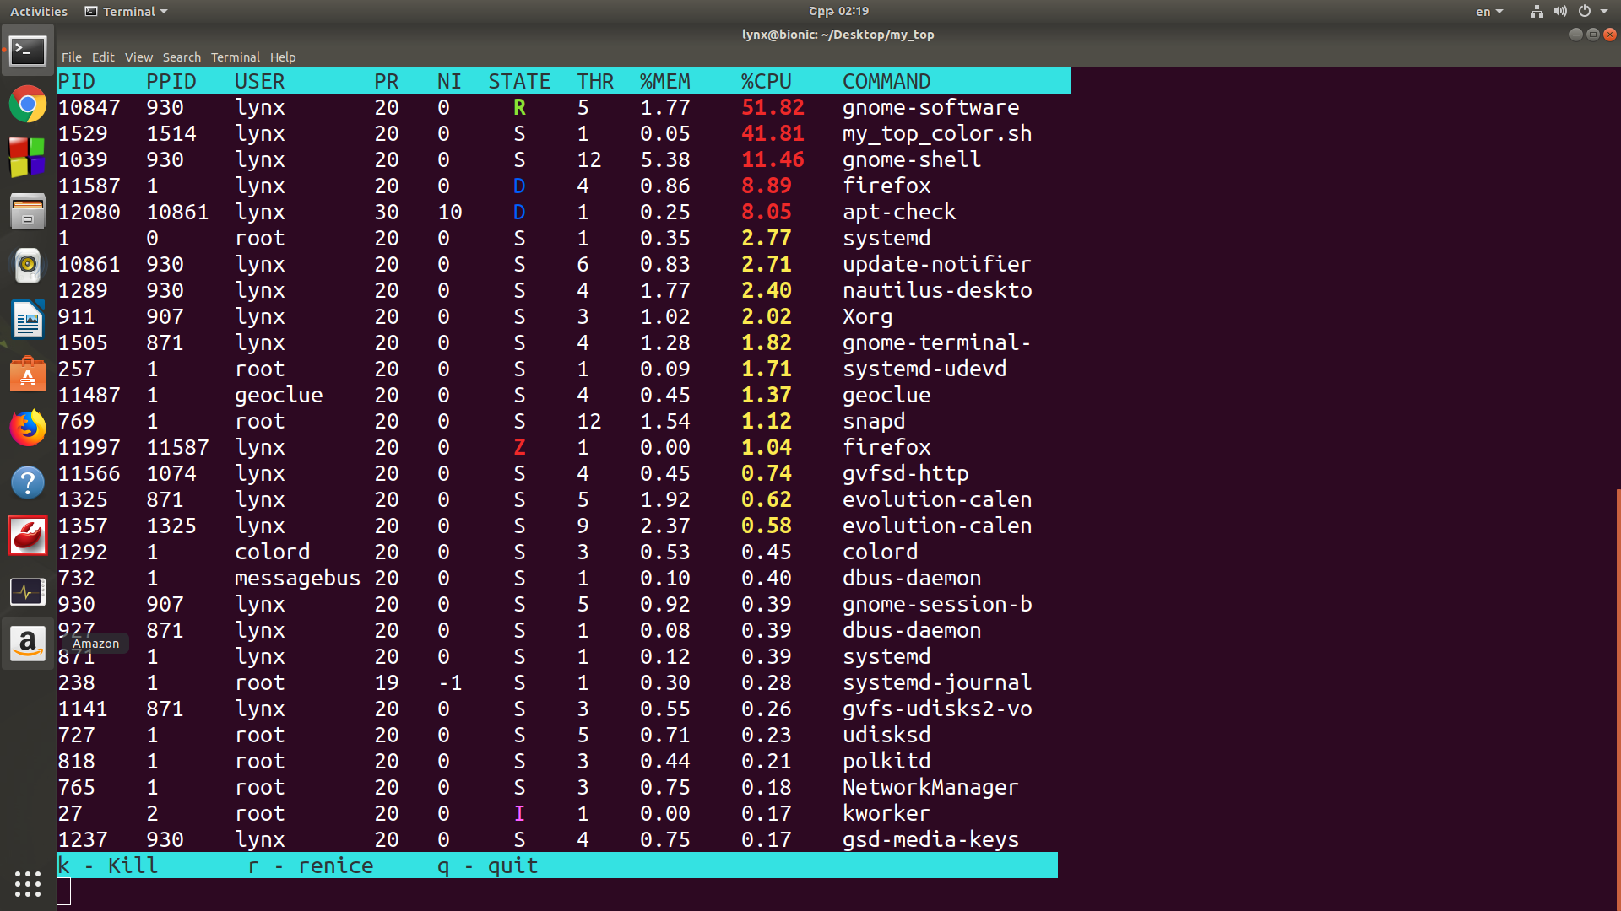This screenshot has width=1621, height=911.
Task: Launch Firefox from the dock
Action: click(28, 429)
